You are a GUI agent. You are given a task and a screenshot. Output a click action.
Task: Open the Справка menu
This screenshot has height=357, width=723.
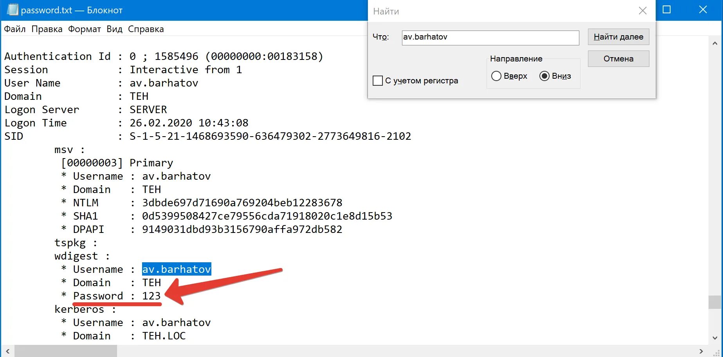click(146, 29)
